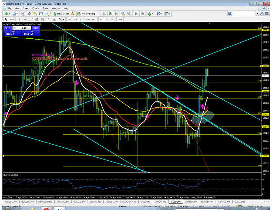Toggle the Navigator panel star-folder icon
Screen dimensions: 272x210
[35, 14]
